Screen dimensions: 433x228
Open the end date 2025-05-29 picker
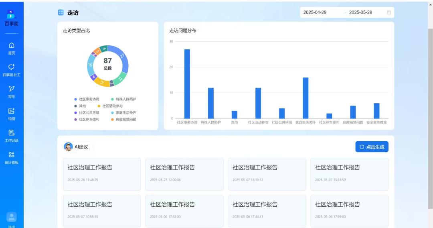(x=360, y=12)
